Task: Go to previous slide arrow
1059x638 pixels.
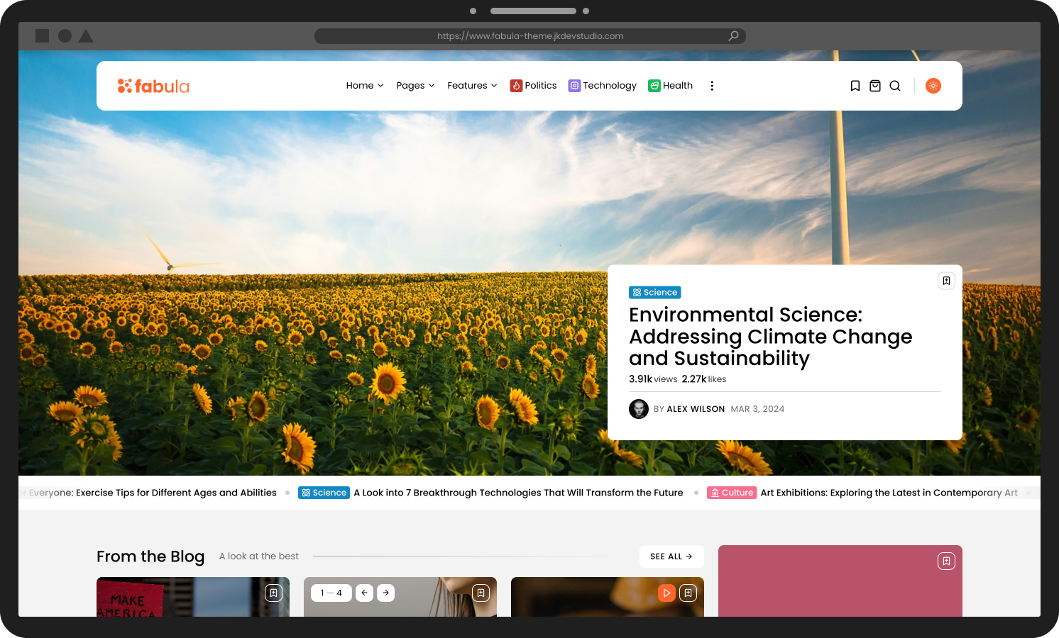Action: tap(364, 593)
